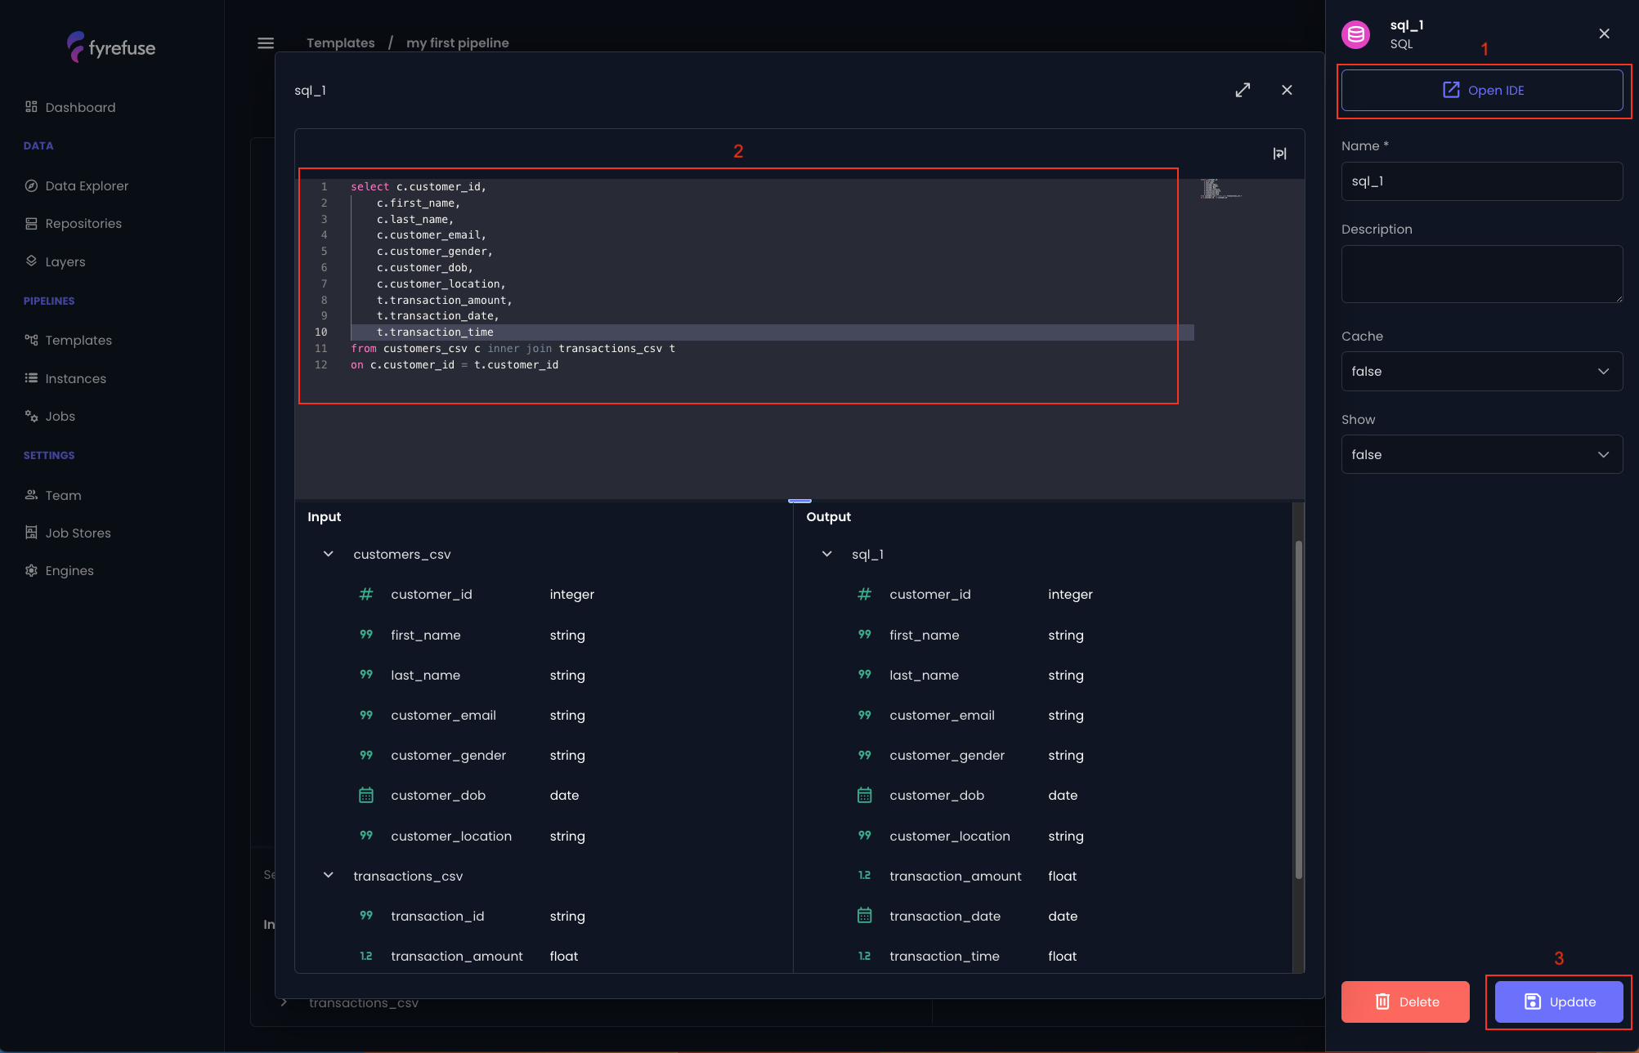
Task: Click the Name input field
Action: (x=1482, y=181)
